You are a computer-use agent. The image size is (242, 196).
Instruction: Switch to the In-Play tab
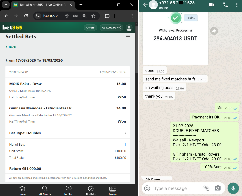click(x=68, y=190)
